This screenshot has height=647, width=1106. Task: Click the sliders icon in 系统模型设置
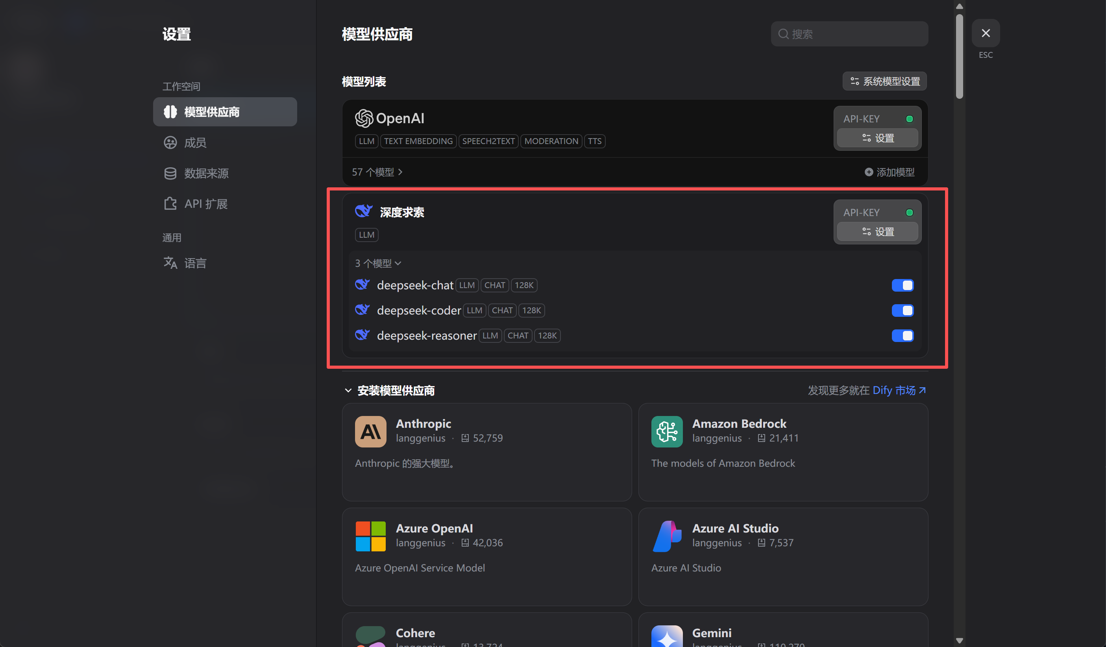coord(854,81)
